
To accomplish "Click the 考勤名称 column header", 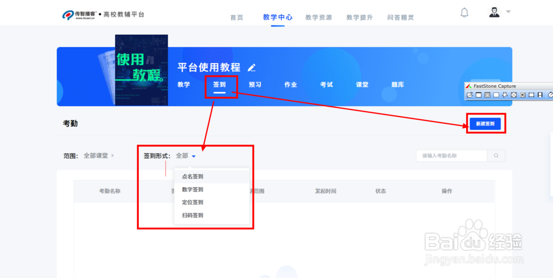I will click(109, 191).
